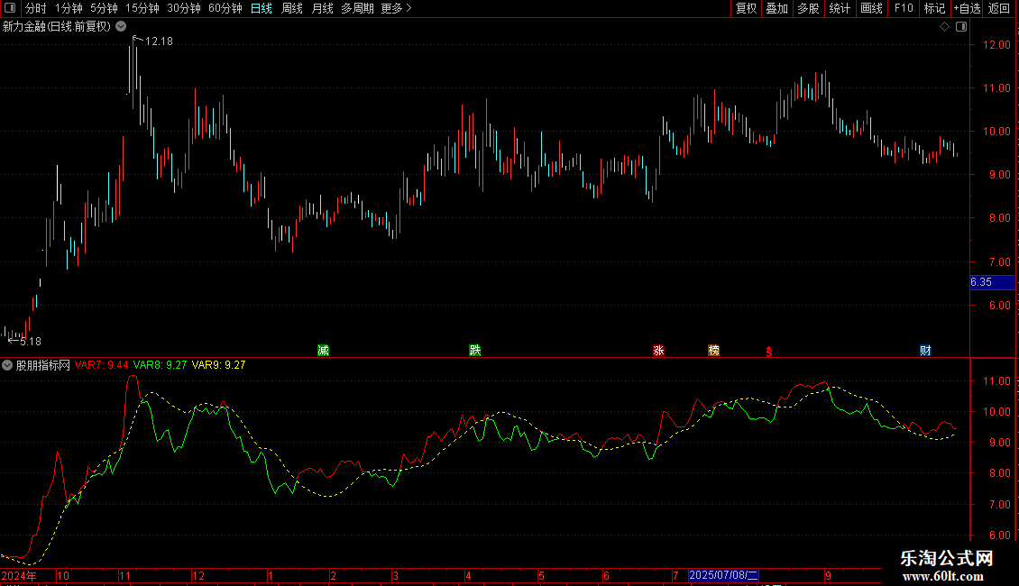This screenshot has width=1019, height=586.
Task: Select the 日线 daily period tab
Action: [x=262, y=8]
